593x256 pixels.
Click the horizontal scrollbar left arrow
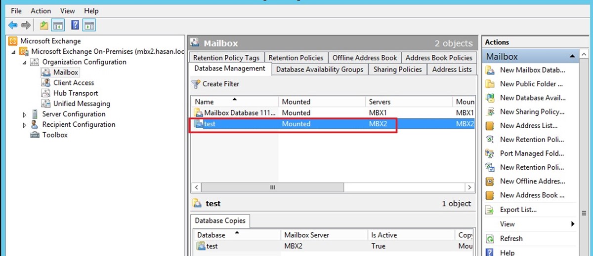(196, 187)
